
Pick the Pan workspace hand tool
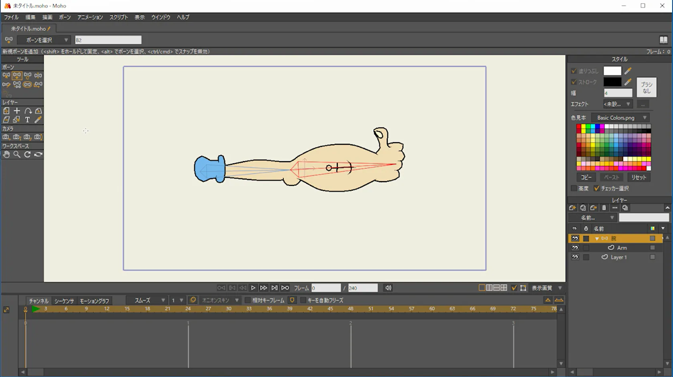click(x=6, y=155)
